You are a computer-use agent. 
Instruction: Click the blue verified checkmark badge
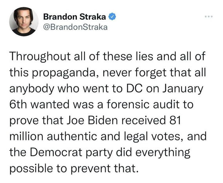point(112,17)
